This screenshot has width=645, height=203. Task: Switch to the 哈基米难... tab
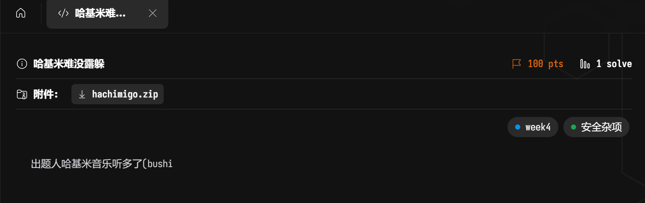[x=100, y=13]
